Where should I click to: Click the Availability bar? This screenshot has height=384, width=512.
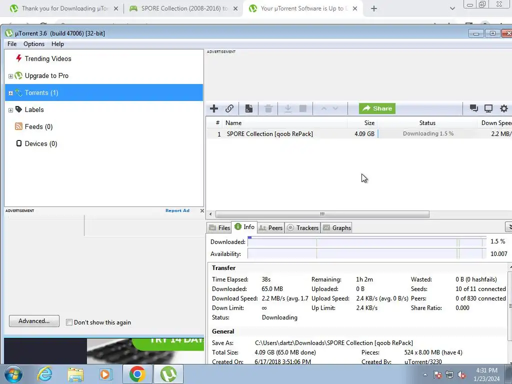(x=366, y=253)
